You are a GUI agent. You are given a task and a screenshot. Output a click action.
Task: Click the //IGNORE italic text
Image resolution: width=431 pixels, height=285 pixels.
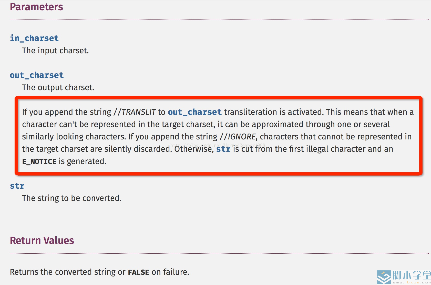tap(238, 137)
